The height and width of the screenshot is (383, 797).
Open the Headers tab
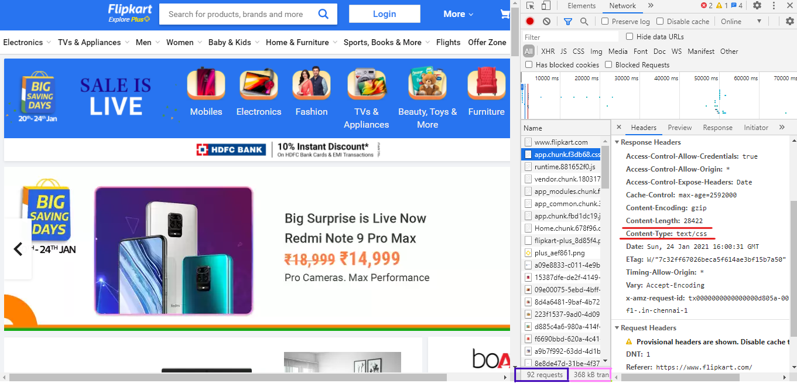pyautogui.click(x=644, y=128)
